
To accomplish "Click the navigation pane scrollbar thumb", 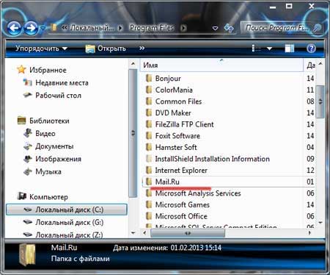I will click(133, 133).
